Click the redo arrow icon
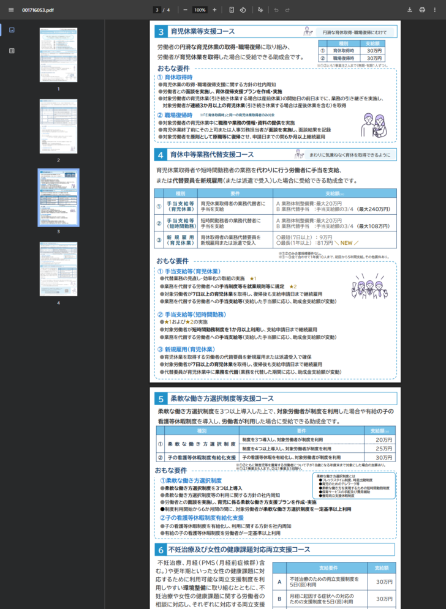The width and height of the screenshot is (446, 609). click(287, 10)
